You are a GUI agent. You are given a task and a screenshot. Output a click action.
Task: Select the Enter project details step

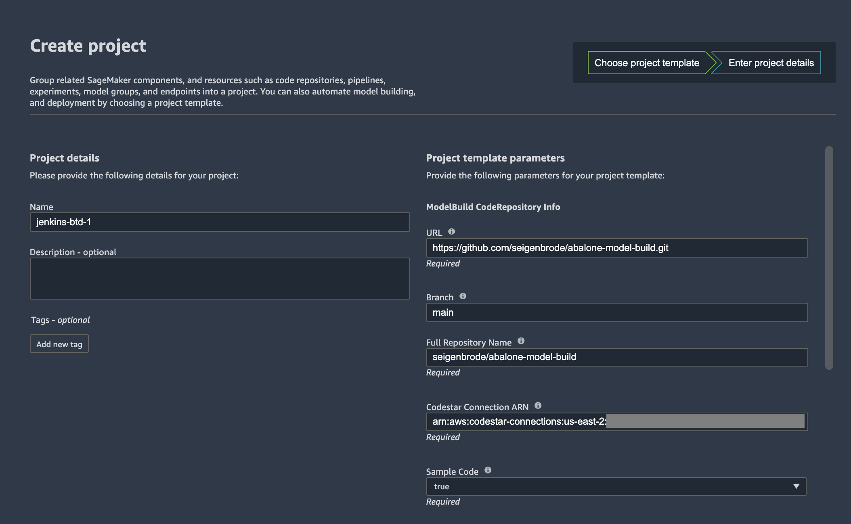[771, 63]
